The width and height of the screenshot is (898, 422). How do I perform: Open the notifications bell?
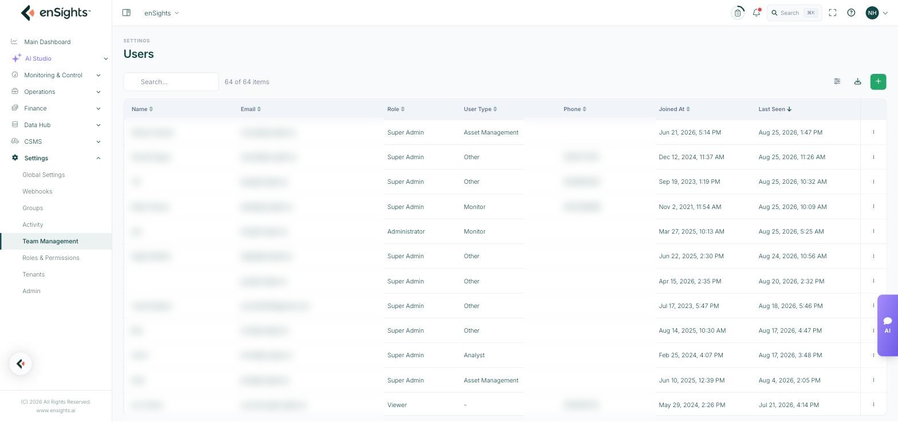757,13
